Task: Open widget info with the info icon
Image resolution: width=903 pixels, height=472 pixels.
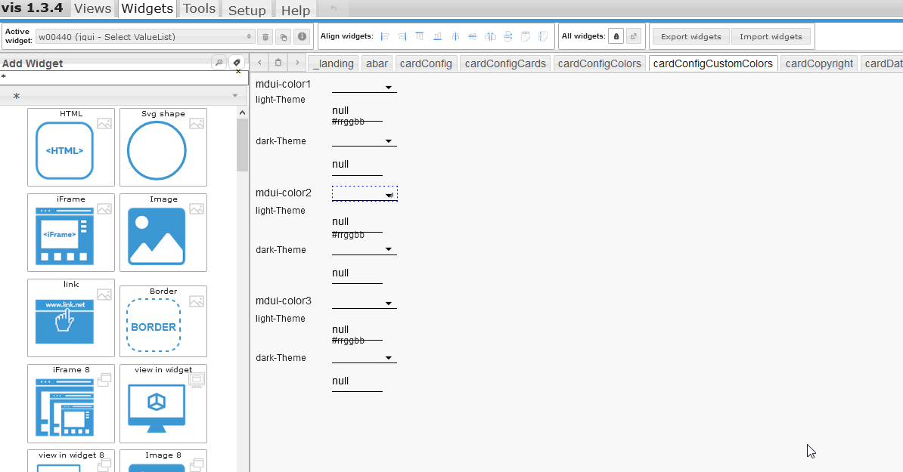Action: click(x=302, y=36)
